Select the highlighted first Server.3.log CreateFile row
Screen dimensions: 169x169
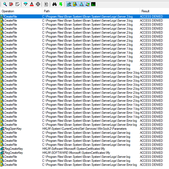pyautogui.click(x=84, y=16)
